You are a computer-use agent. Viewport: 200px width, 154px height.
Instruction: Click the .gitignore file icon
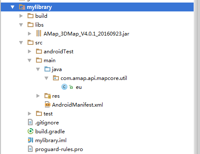(x=30, y=122)
